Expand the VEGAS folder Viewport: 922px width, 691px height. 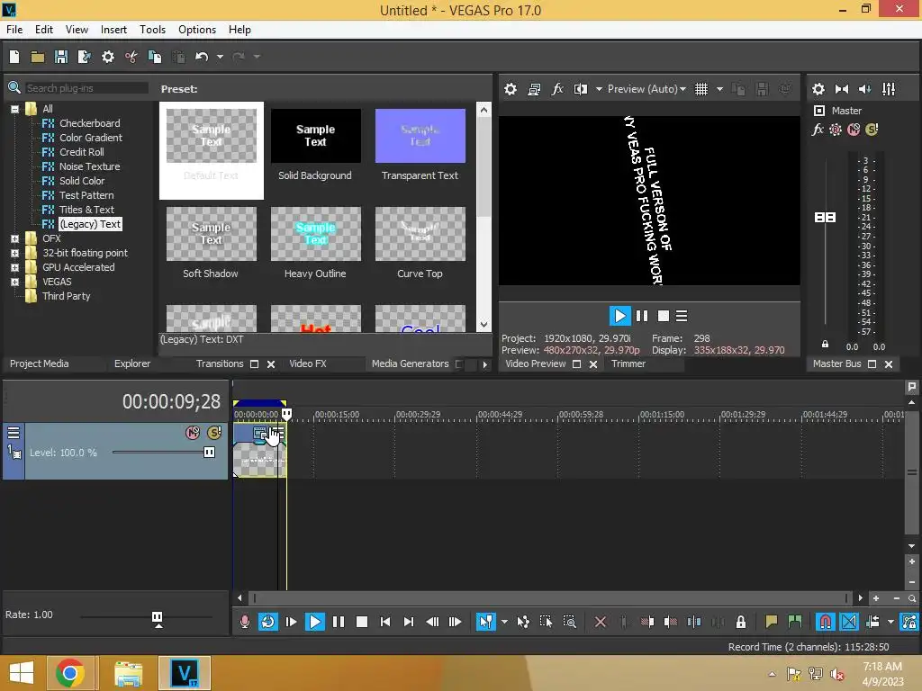point(14,283)
